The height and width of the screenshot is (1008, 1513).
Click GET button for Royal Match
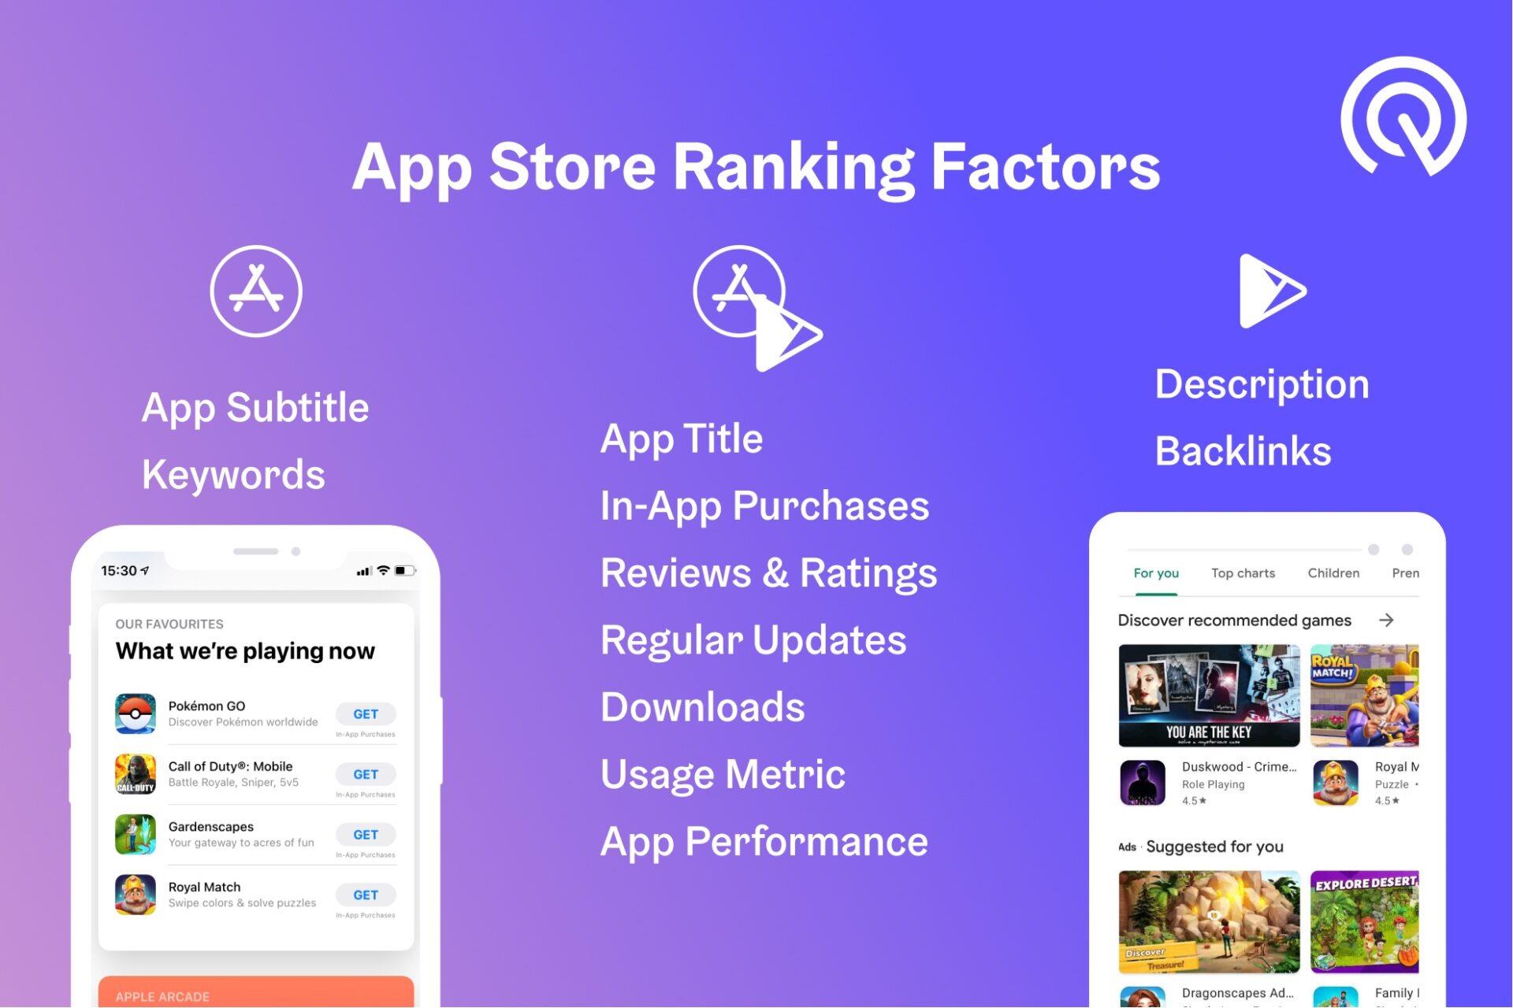tap(363, 893)
